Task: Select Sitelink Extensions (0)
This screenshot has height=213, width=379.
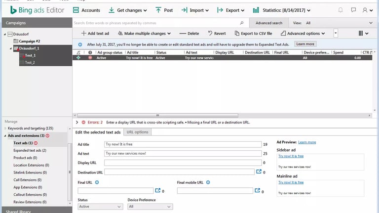Action: (x=30, y=172)
